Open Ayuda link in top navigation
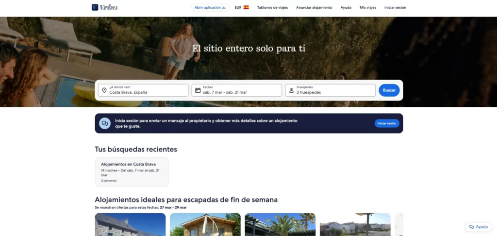Screen dimensions: 497x236 tap(346, 7)
